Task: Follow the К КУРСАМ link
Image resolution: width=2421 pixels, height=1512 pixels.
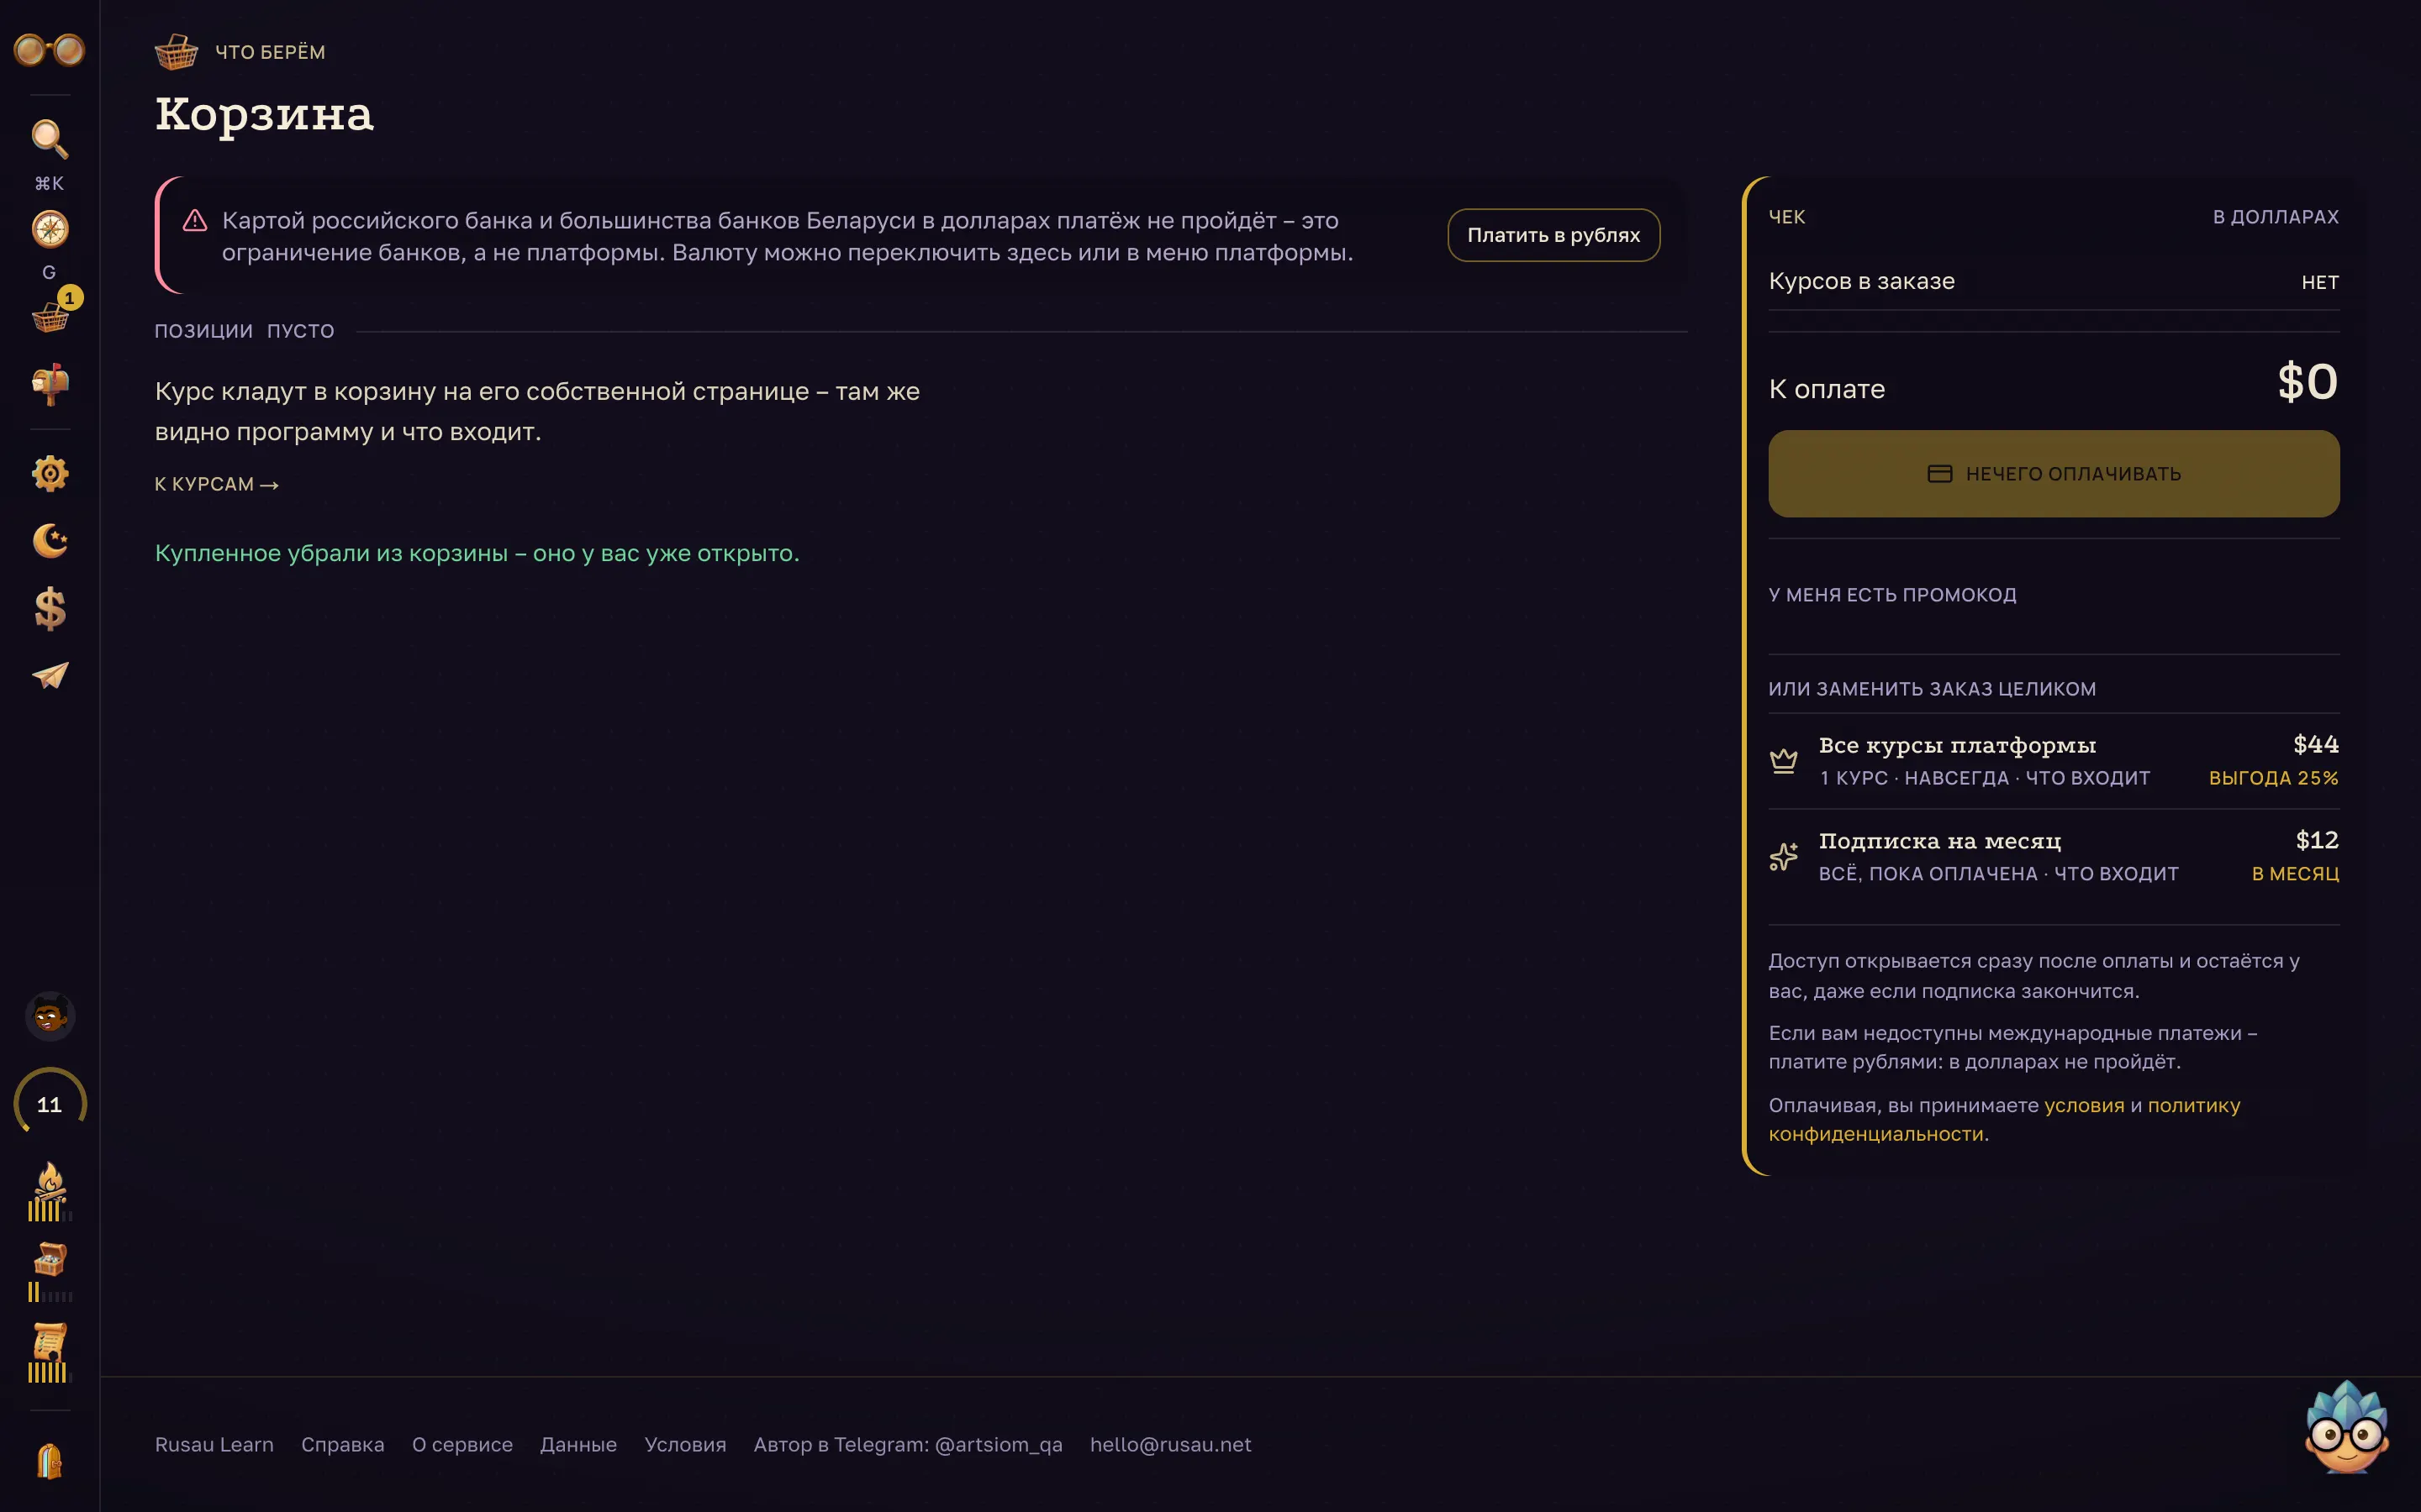Action: tap(216, 484)
